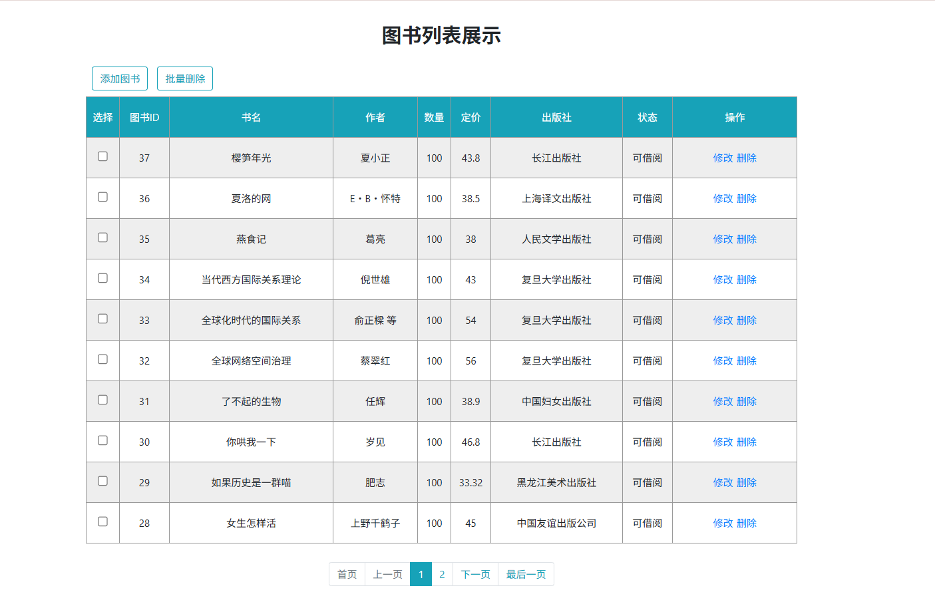This screenshot has height=610, width=935.
Task: Open 修改 for 燕食记
Action: tap(723, 239)
